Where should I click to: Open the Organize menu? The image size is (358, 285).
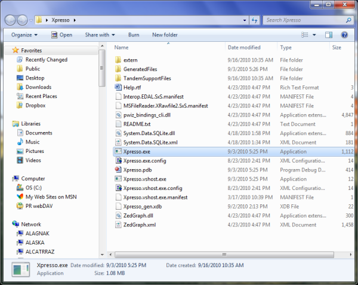pyautogui.click(x=23, y=35)
